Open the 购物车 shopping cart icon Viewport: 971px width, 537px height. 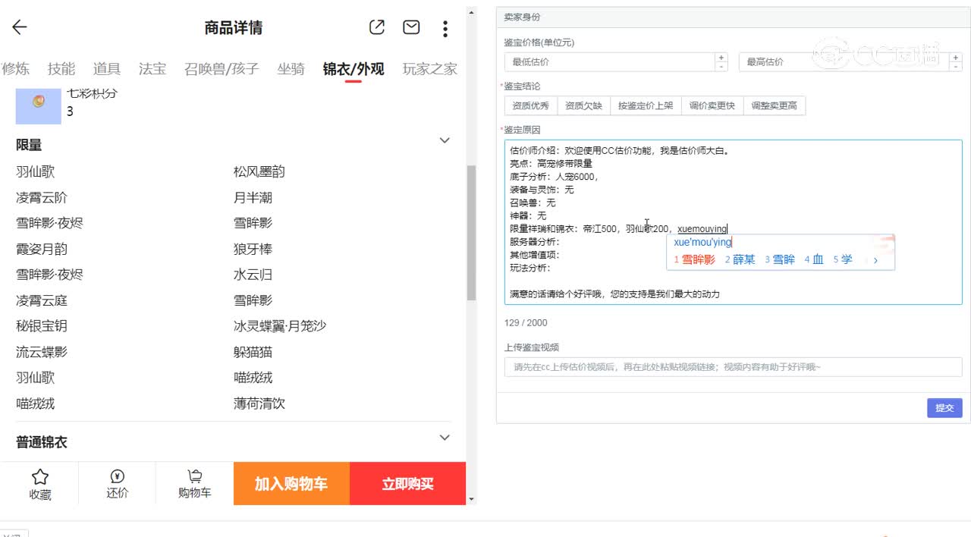(195, 483)
